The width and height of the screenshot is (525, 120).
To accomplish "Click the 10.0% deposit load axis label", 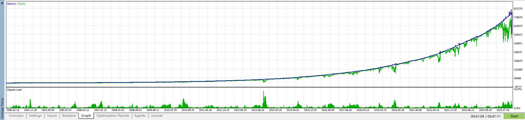I will 518,89.
